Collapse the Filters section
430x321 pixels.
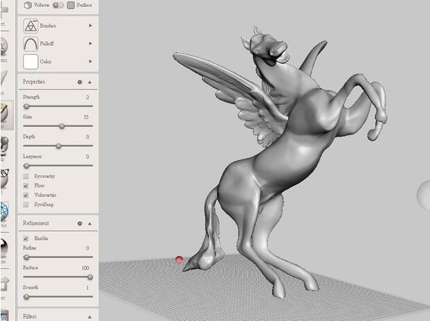coord(89,317)
